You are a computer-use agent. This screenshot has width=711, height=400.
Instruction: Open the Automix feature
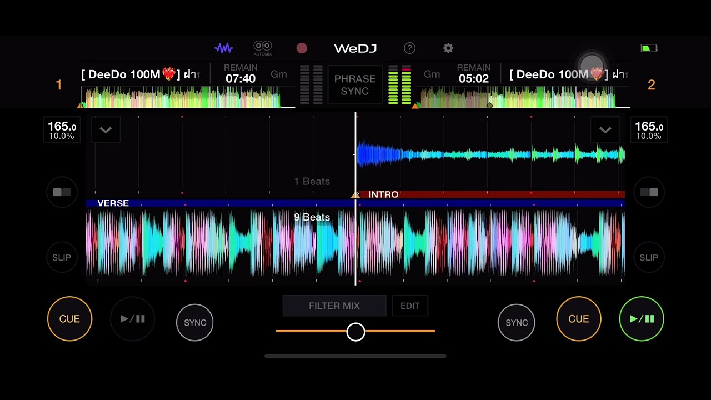tap(263, 48)
